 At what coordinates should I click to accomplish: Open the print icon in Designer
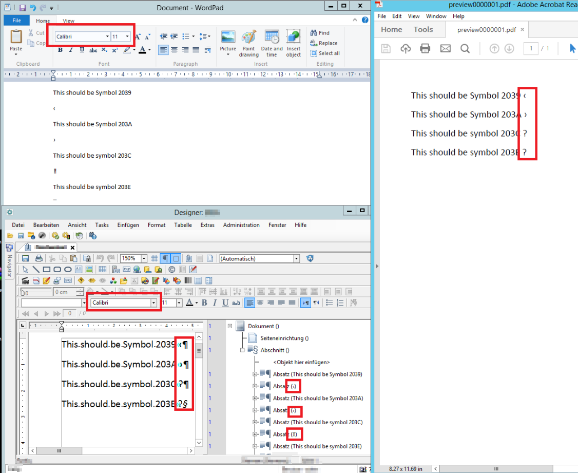click(38, 258)
